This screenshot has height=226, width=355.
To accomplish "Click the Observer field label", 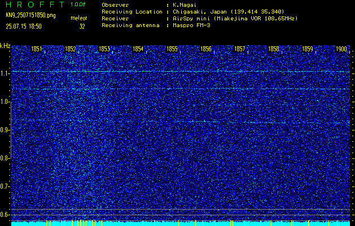I will [x=115, y=5].
